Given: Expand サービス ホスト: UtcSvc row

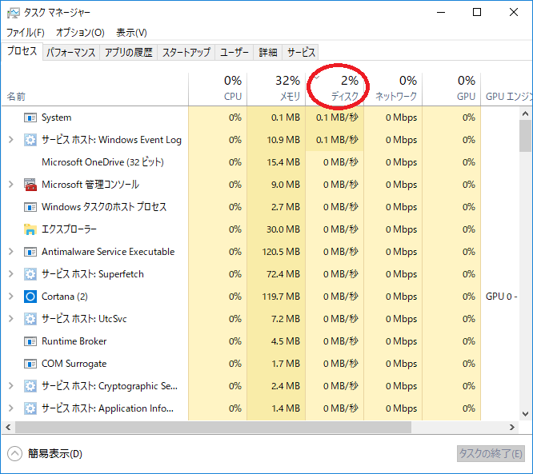Looking at the screenshot, I should pyautogui.click(x=11, y=319).
